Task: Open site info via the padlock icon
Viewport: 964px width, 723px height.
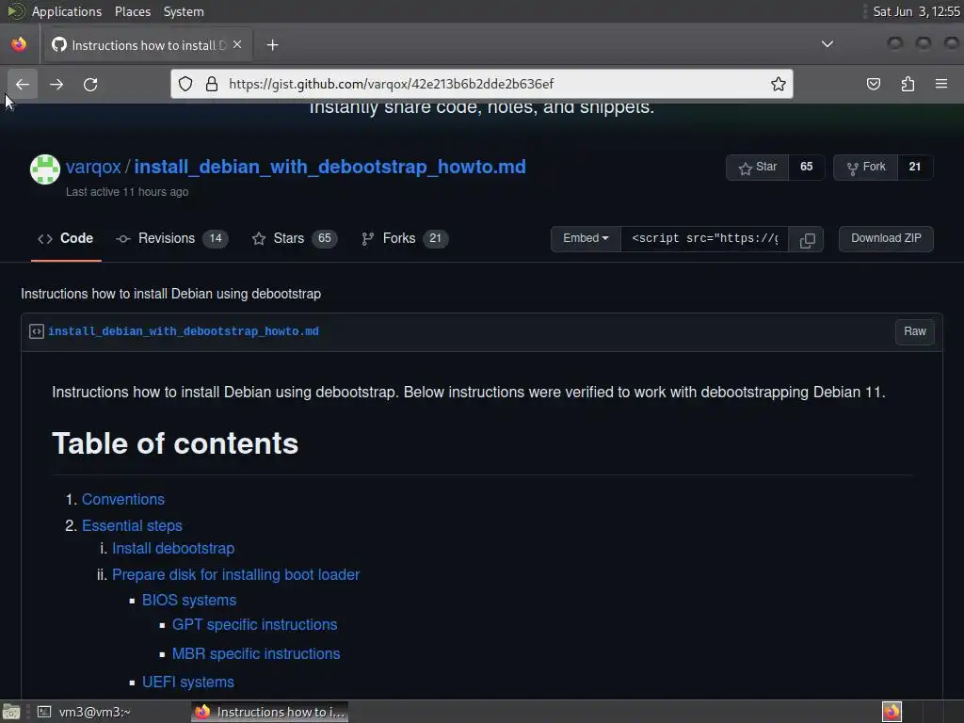Action: [212, 84]
